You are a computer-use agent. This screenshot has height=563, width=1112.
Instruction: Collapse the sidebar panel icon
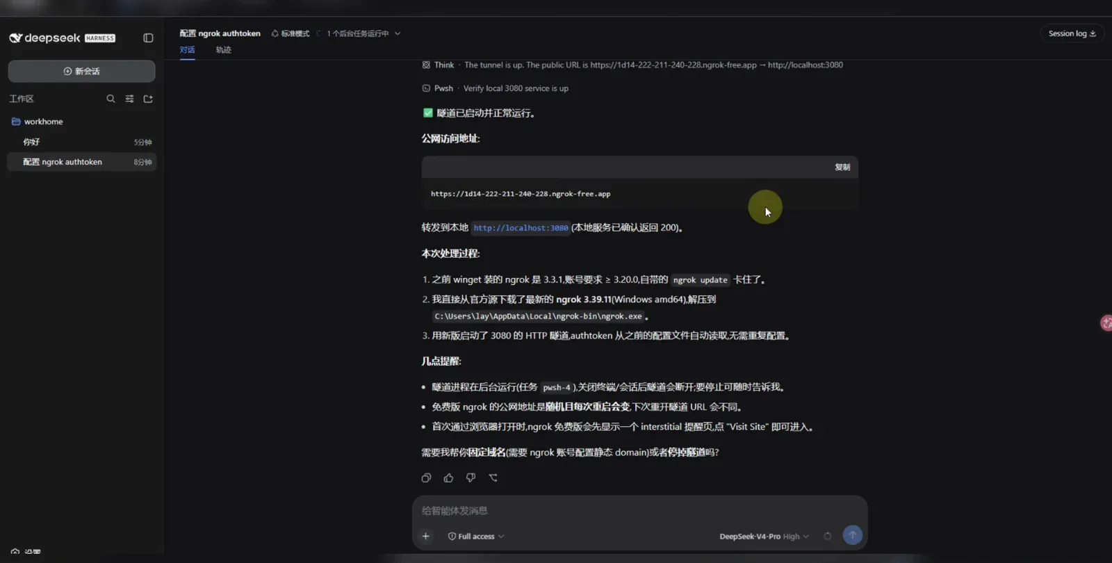point(148,38)
